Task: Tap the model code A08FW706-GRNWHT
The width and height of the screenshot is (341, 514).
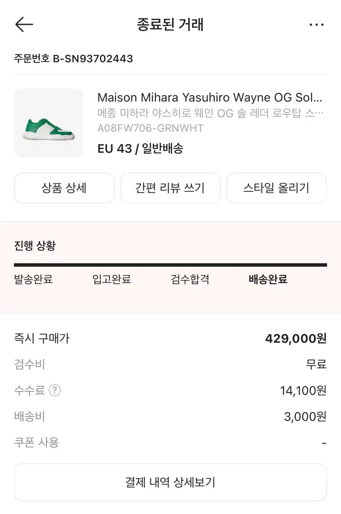Action: [x=150, y=128]
